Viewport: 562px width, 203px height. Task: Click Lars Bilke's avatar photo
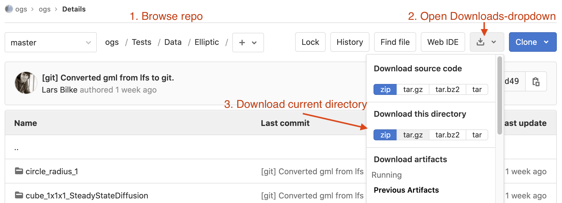(26, 83)
